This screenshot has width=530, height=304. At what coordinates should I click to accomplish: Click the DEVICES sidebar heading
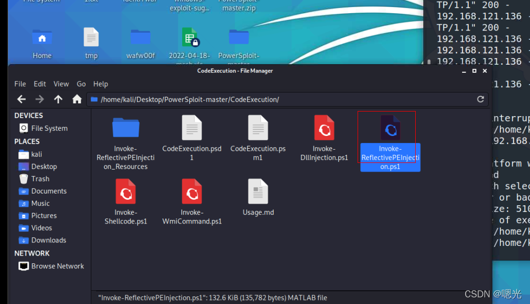click(x=29, y=116)
